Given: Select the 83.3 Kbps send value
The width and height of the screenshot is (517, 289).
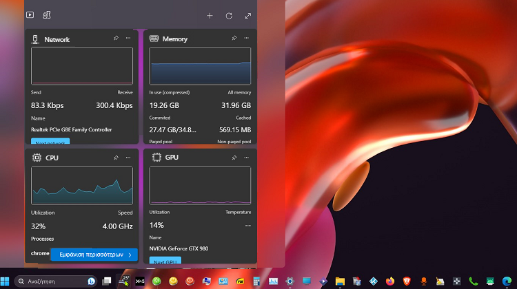Looking at the screenshot, I should (47, 105).
